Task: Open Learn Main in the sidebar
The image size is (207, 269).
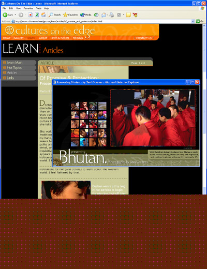Action: click(x=19, y=63)
